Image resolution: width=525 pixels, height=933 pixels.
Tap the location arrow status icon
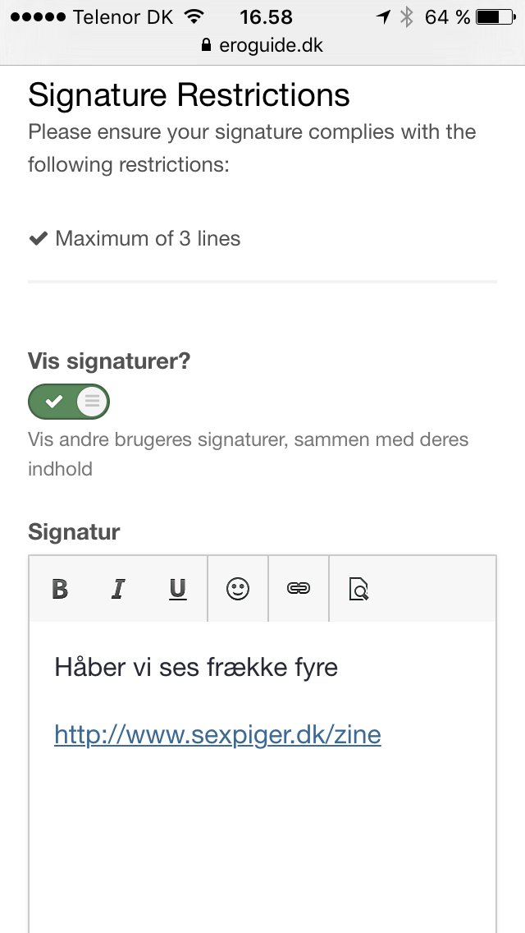pyautogui.click(x=383, y=17)
